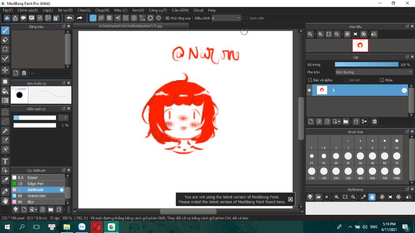Viewport: 415px width, 233px height.
Task: Dismiss the update notification with X
Action: pos(290,199)
